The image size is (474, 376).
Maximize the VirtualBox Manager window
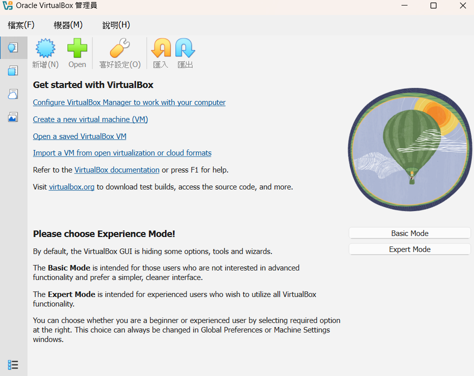point(433,5)
